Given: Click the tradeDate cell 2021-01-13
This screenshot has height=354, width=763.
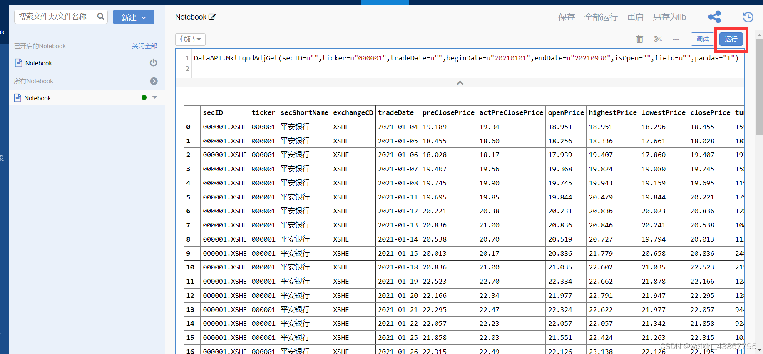Looking at the screenshot, I should (398, 225).
